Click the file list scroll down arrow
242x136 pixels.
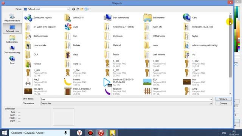coord(230,93)
